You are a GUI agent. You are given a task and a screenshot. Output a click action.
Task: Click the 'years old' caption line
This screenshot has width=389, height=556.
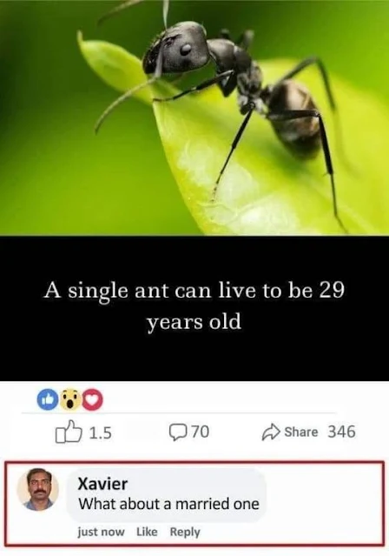click(194, 322)
